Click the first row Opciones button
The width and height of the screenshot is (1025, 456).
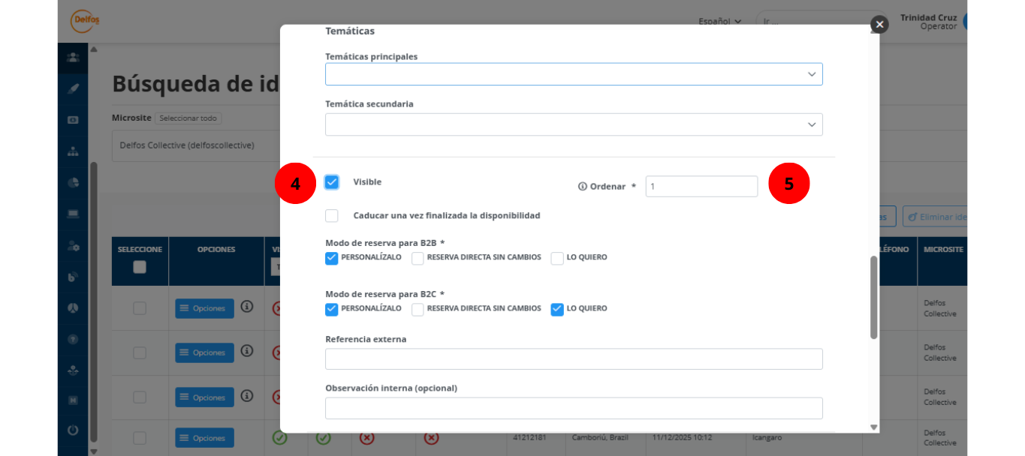pyautogui.click(x=204, y=308)
